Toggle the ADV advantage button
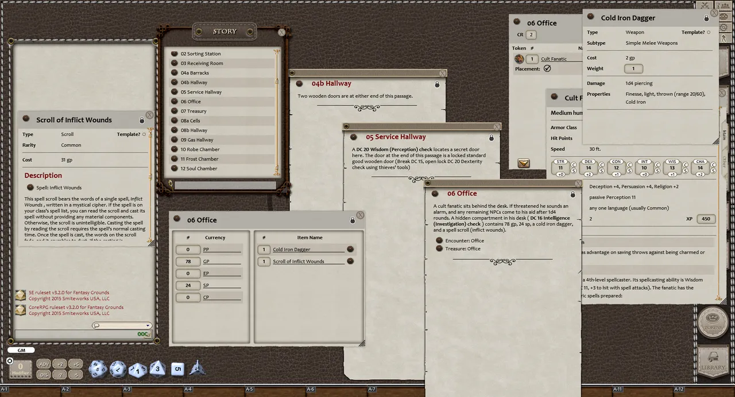The width and height of the screenshot is (735, 397). point(44,364)
